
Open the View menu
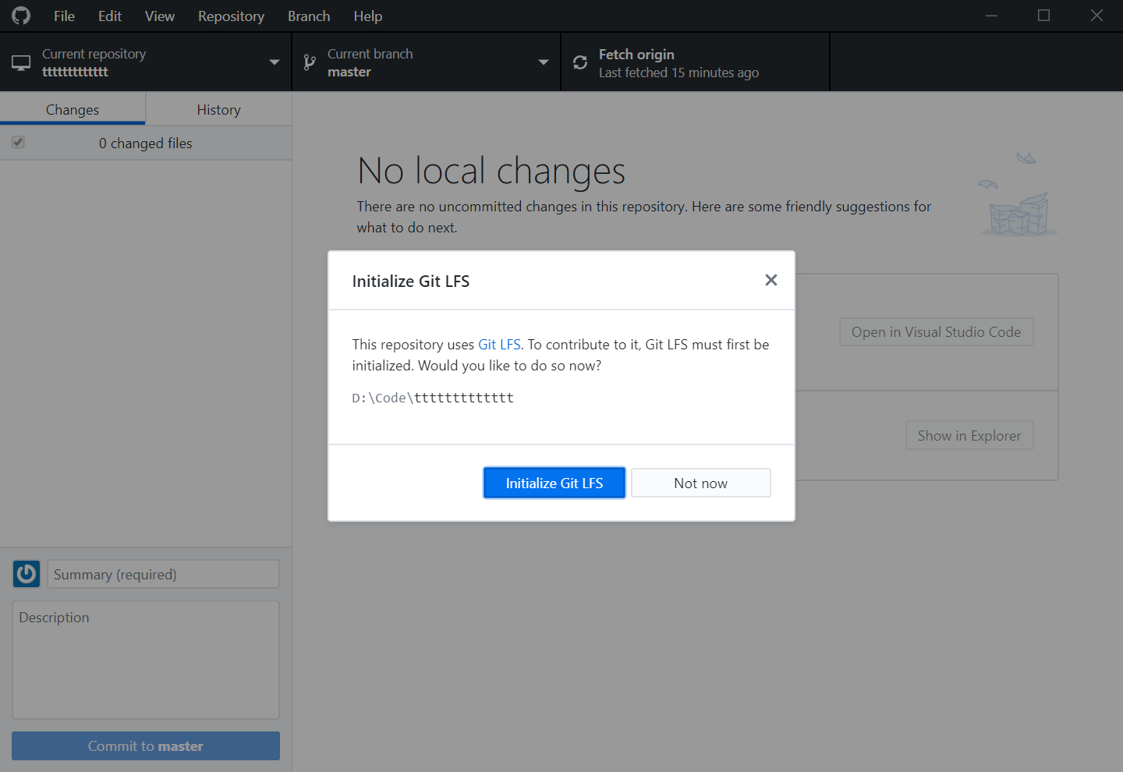[160, 16]
